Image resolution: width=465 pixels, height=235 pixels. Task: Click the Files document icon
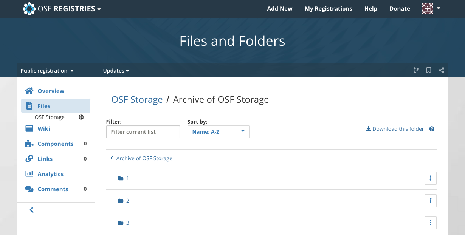click(29, 106)
